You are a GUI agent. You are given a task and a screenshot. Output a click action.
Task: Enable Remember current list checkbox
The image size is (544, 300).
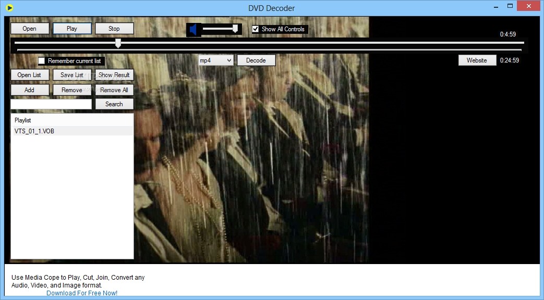tap(42, 61)
